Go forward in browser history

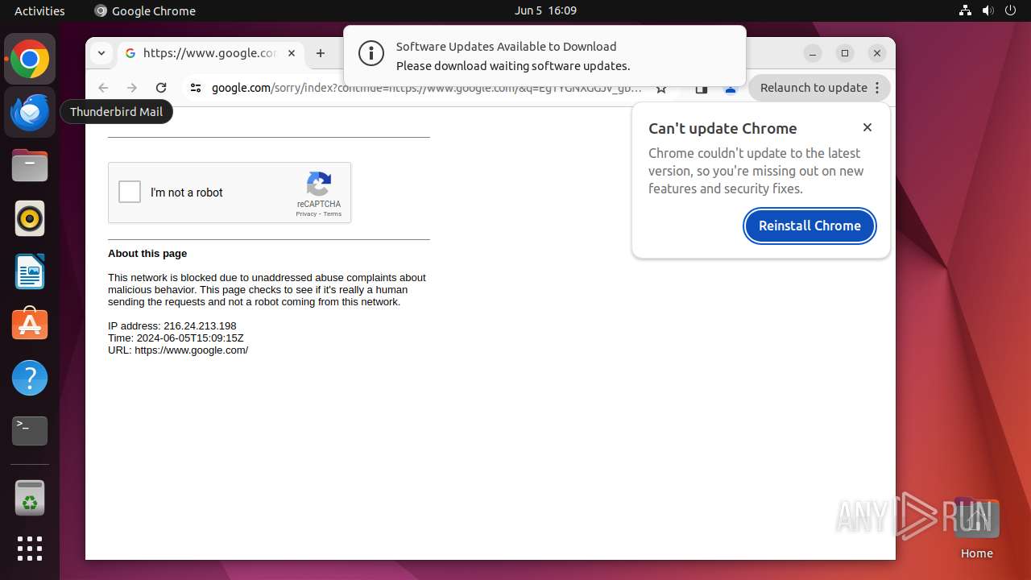tap(132, 88)
